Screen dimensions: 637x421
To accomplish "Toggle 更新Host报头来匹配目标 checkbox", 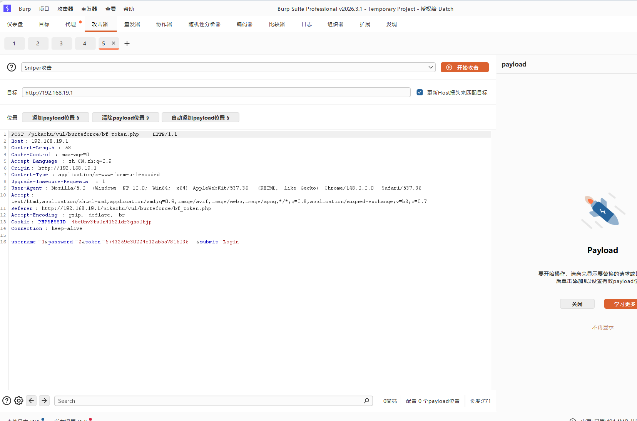I will [420, 92].
